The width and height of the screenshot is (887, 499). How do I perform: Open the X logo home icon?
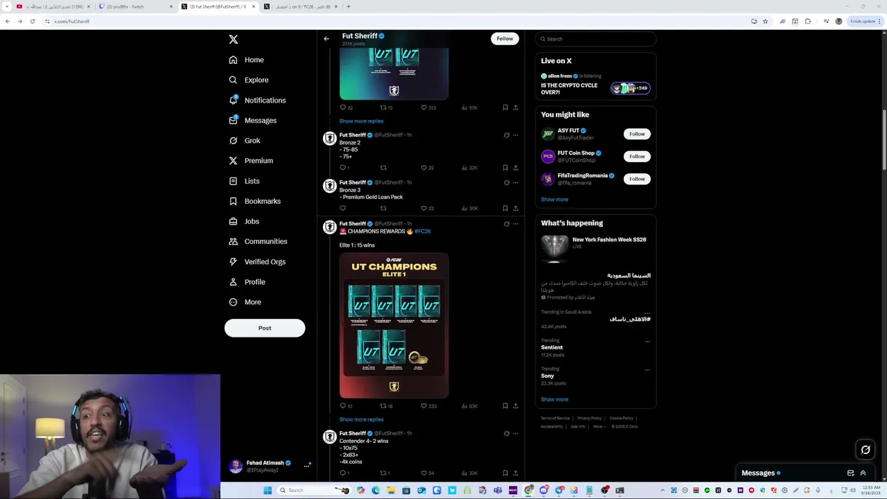234,40
